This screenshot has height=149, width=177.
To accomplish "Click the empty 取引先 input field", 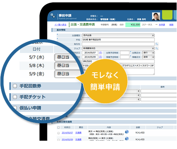I will 118,44.
